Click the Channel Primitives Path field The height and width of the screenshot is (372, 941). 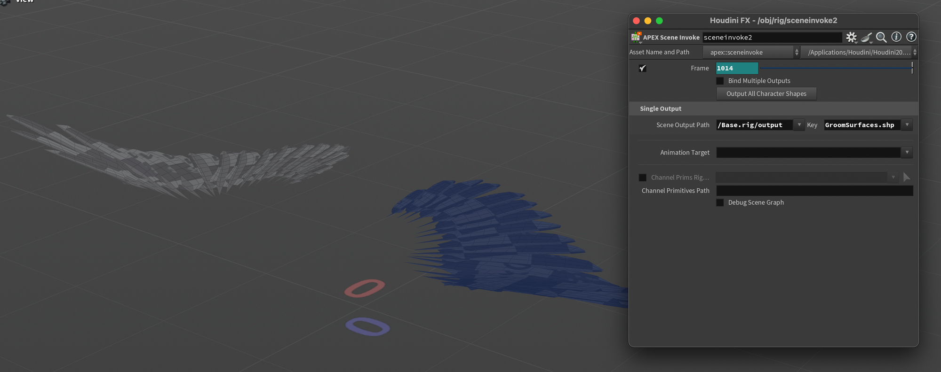pos(814,190)
